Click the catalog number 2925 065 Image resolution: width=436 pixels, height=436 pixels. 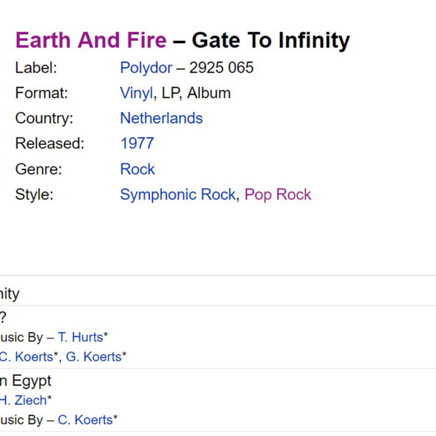(x=221, y=68)
